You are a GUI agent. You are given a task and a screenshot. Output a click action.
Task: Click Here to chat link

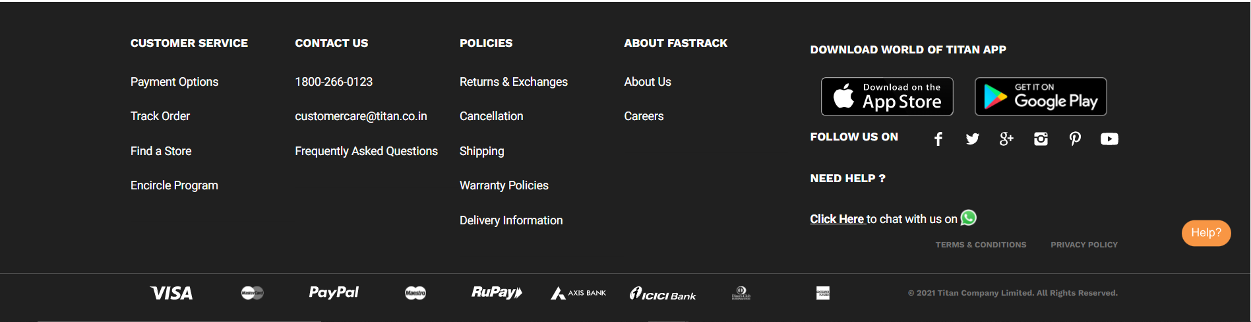tap(837, 219)
